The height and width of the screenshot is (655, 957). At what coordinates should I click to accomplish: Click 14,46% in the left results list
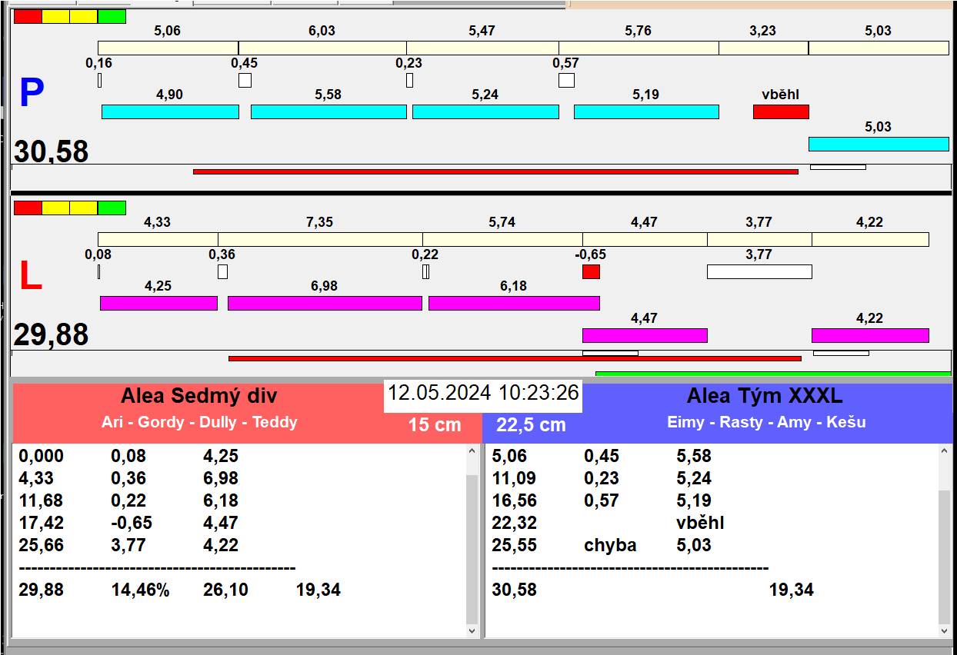click(140, 590)
